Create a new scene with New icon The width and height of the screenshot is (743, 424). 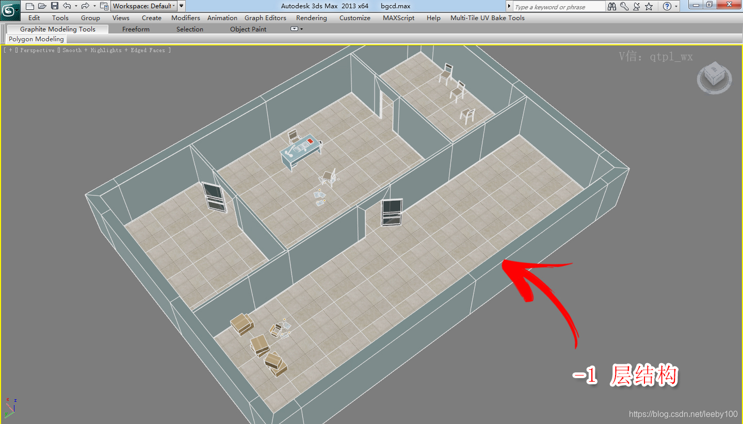coord(30,6)
